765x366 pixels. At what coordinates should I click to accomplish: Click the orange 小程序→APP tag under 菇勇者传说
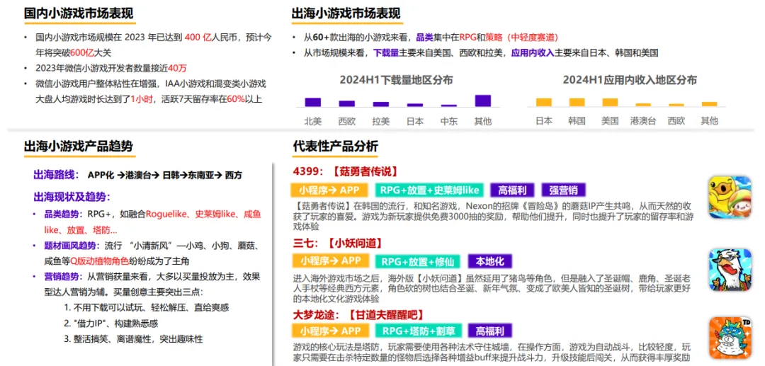tap(329, 190)
